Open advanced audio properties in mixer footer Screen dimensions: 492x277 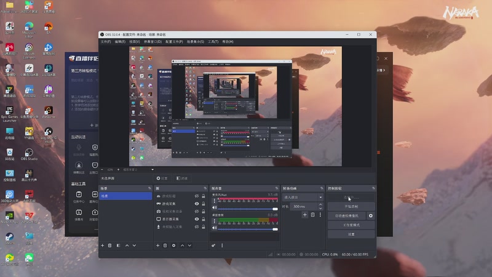(x=213, y=245)
